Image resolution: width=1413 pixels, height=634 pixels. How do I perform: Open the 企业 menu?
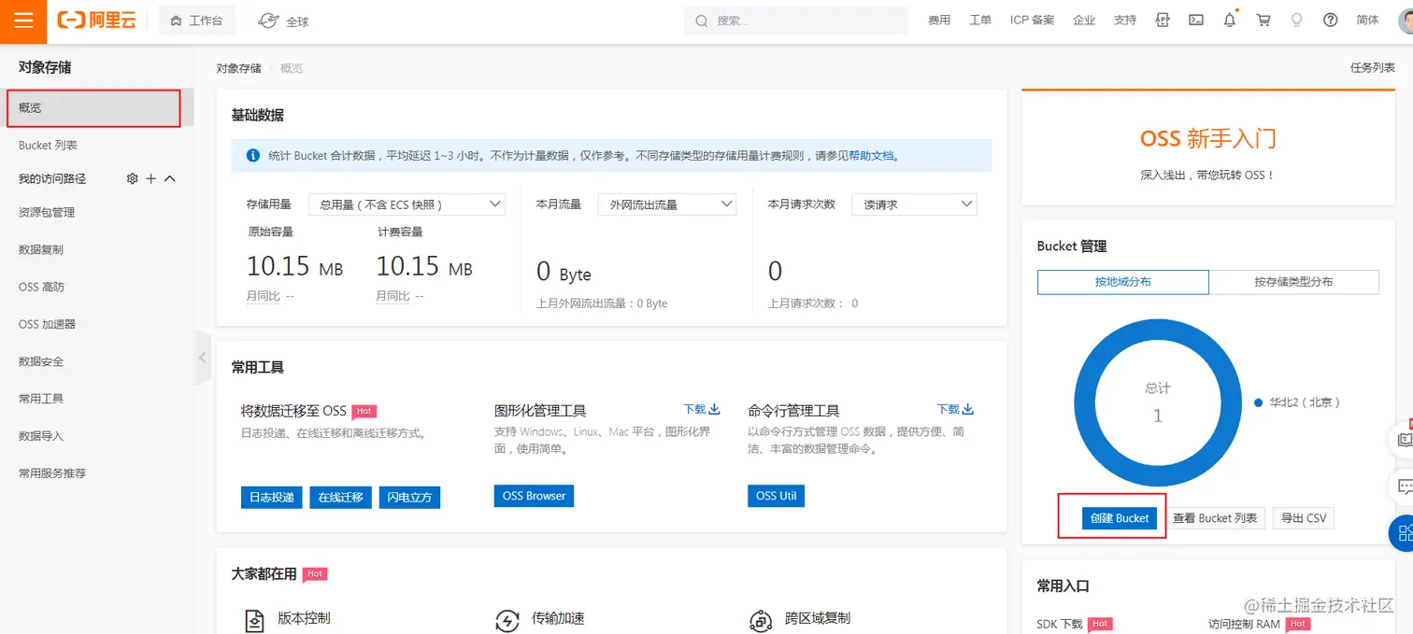(x=1084, y=21)
